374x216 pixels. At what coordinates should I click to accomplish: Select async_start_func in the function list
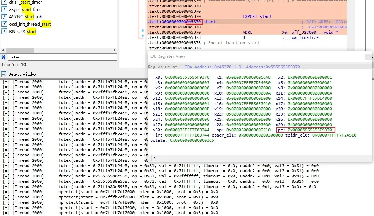(x=25, y=9)
